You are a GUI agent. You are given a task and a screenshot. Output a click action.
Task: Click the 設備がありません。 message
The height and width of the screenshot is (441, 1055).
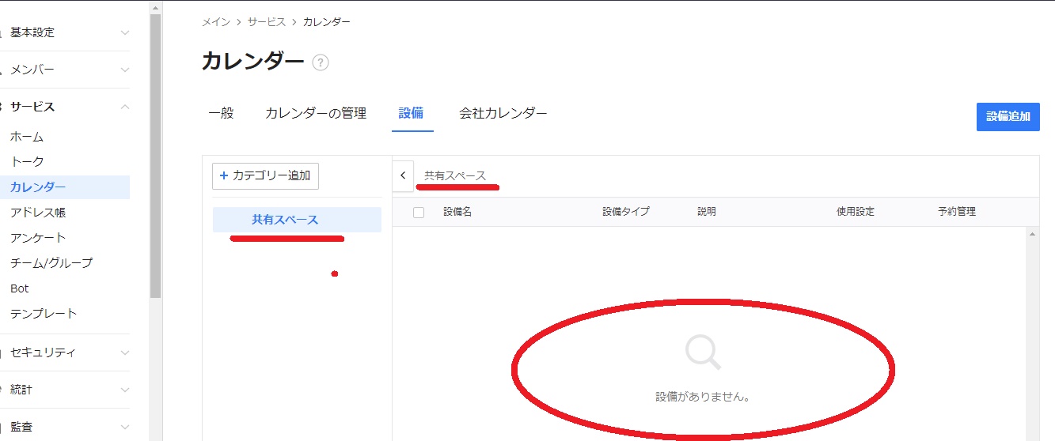coord(703,397)
